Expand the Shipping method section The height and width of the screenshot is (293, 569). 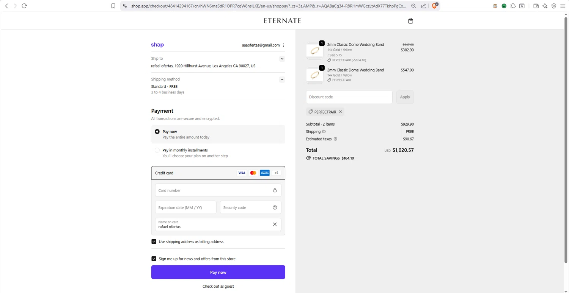(282, 79)
